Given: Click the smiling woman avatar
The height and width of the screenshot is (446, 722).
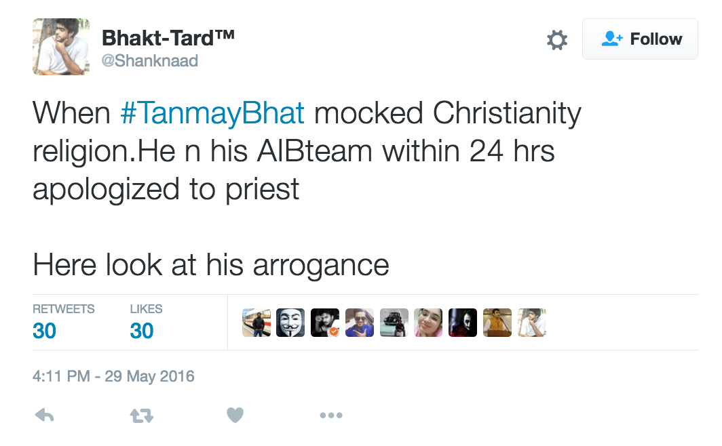Looking at the screenshot, I should pos(428,323).
